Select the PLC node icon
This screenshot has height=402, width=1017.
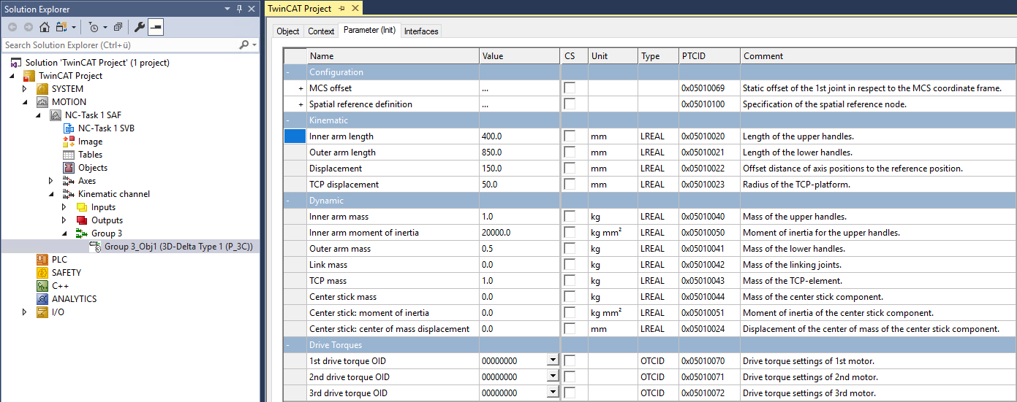42,260
